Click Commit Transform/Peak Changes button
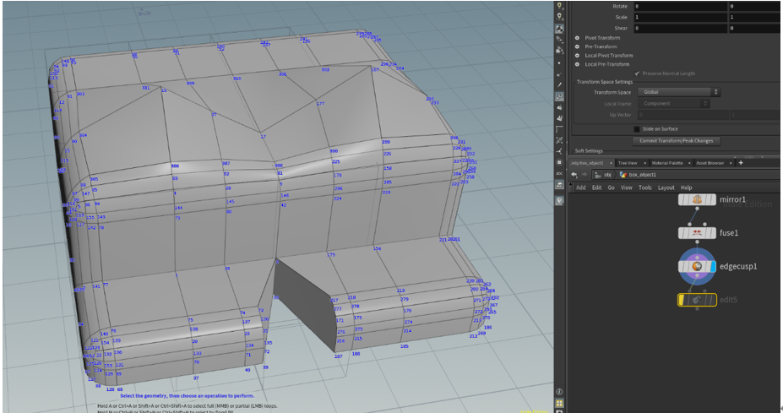 click(677, 140)
